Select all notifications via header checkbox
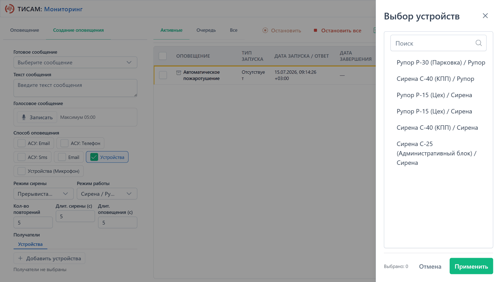 [163, 56]
